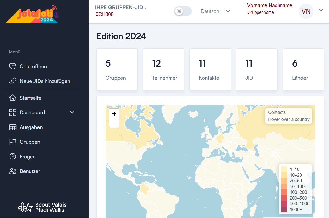This screenshot has height=218, width=329.
Task: Select the Startseite home icon
Action: pyautogui.click(x=13, y=98)
